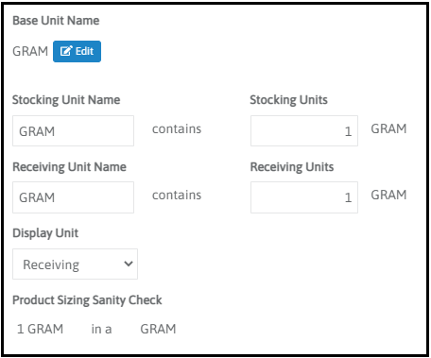The width and height of the screenshot is (431, 358).
Task: Click the Product Sizing Sanity Check heading
Action: (87, 300)
